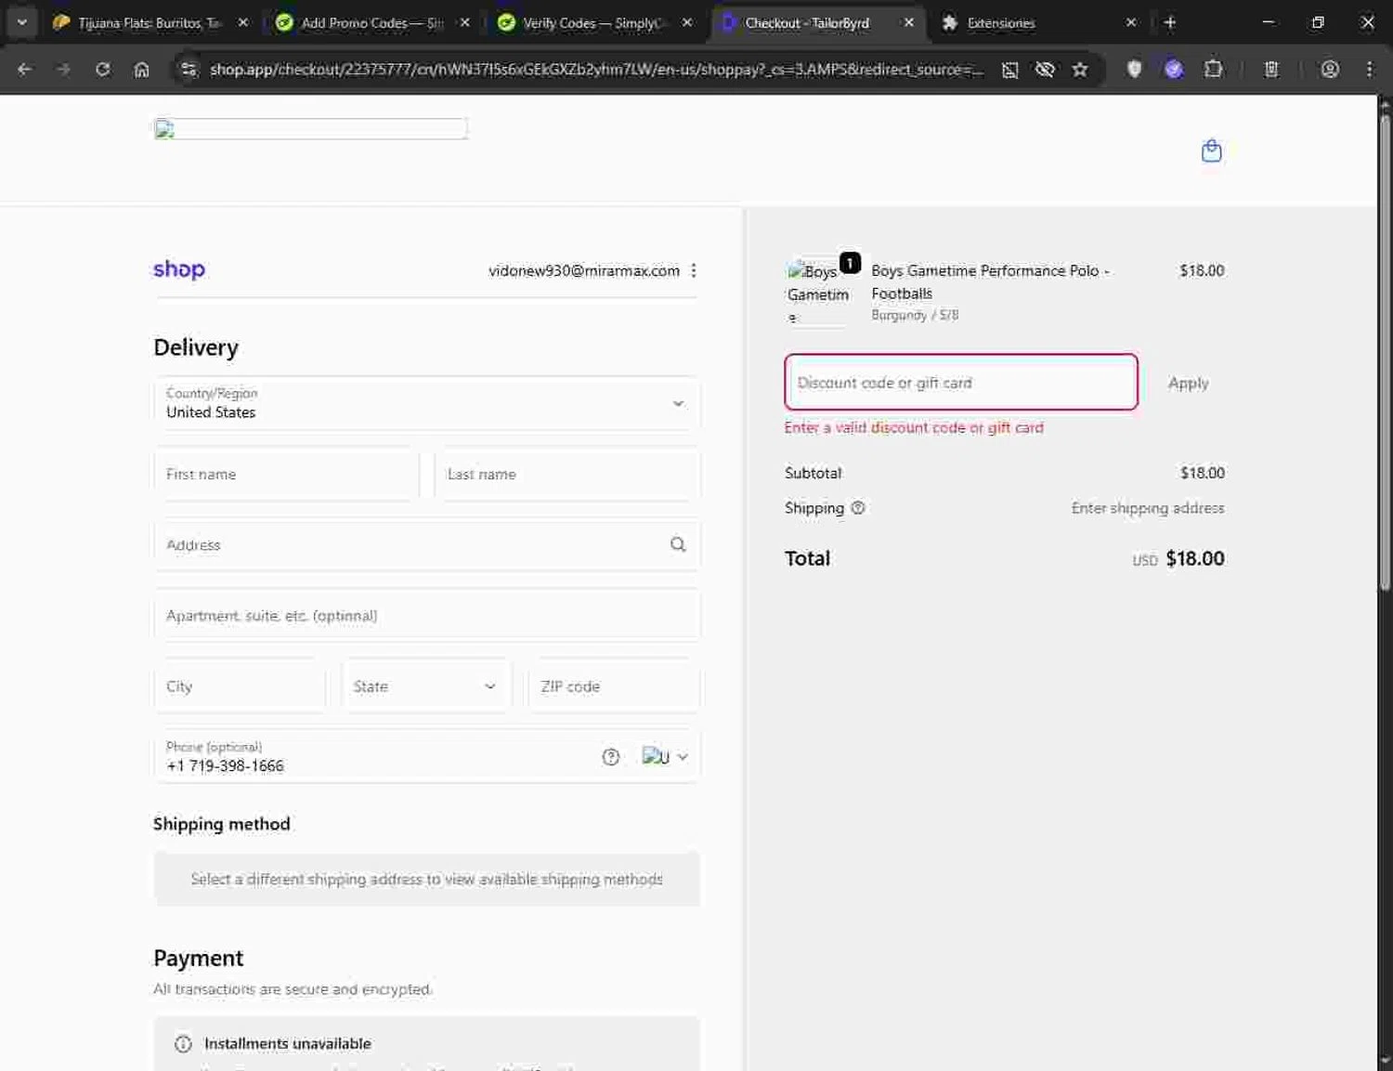The image size is (1393, 1071).
Task: Click the browser address bar URL
Action: [596, 69]
